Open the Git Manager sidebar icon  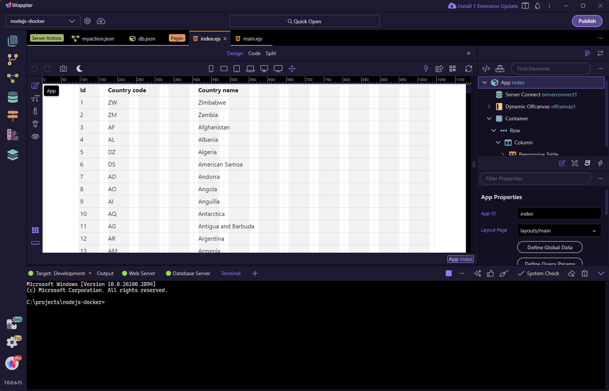click(13, 59)
